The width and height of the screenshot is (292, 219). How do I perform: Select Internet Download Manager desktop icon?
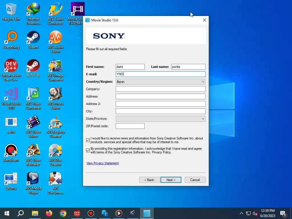33,13
